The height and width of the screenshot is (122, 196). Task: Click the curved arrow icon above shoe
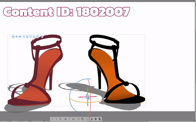pos(42,36)
